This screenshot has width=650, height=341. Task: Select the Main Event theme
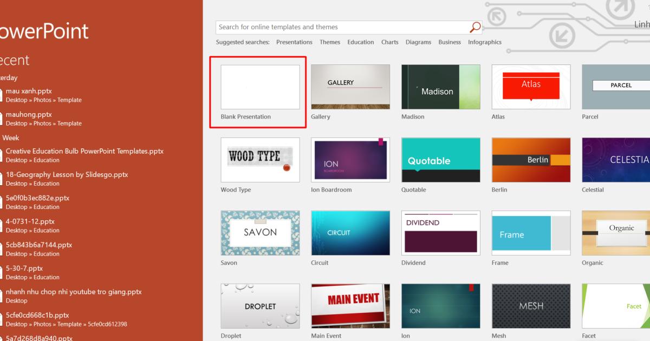[350, 306]
